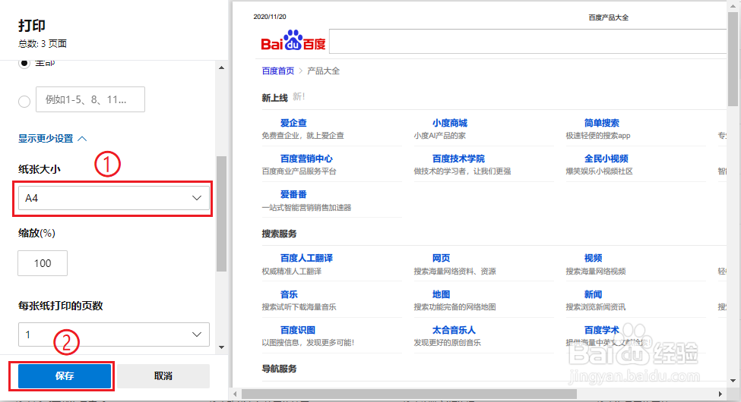Click the '缩放(%)' label
The image size is (741, 402).
pyautogui.click(x=37, y=233)
